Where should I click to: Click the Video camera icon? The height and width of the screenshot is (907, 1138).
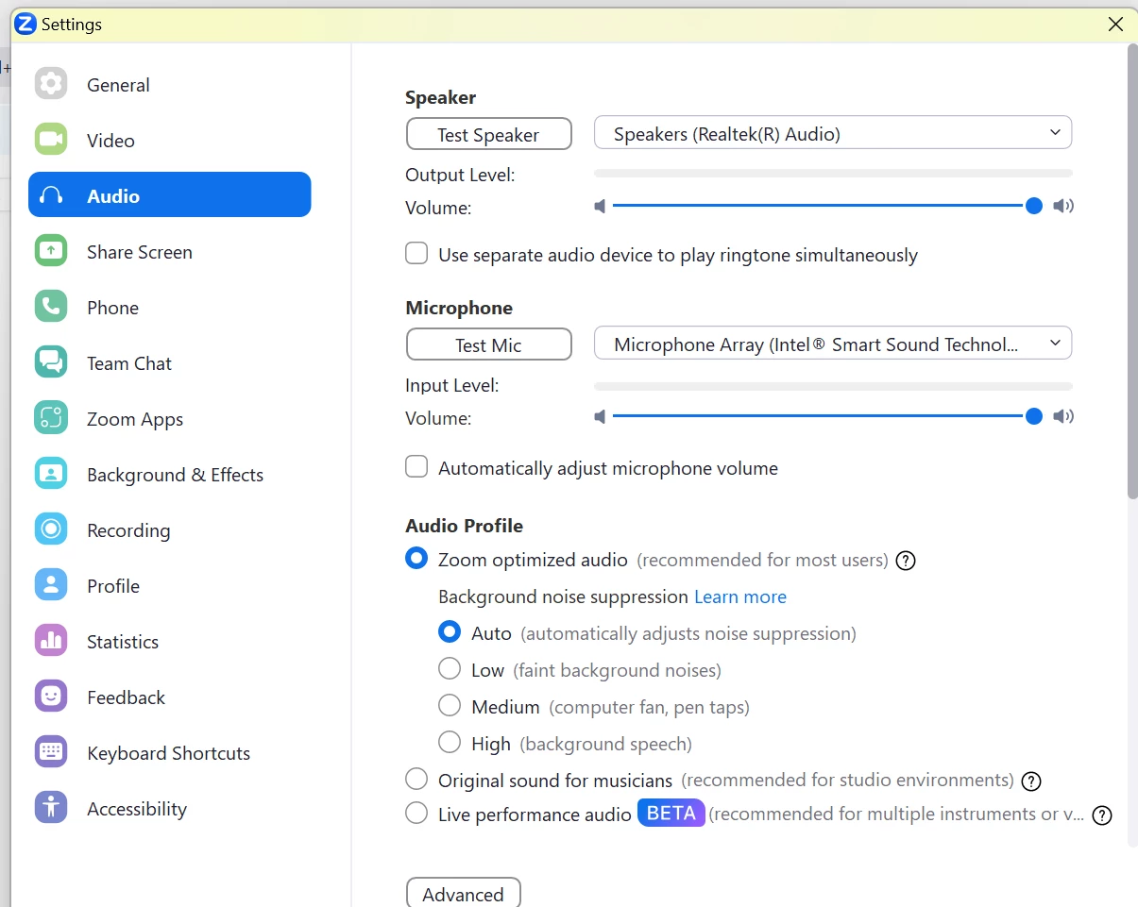(x=51, y=140)
